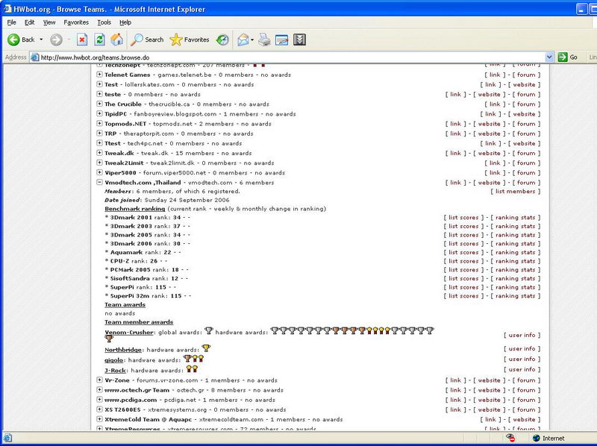
Task: Open the Help menu
Action: (x=125, y=22)
